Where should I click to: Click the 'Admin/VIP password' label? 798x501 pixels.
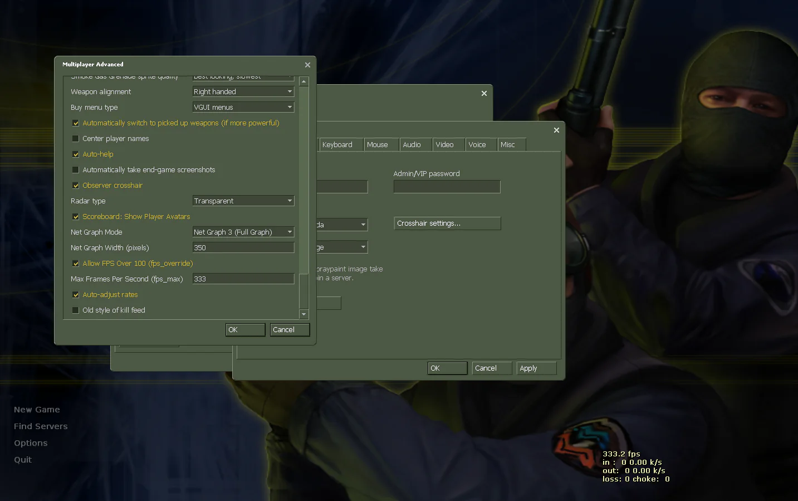pyautogui.click(x=427, y=174)
